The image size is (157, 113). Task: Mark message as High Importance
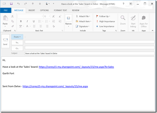click(106, 21)
